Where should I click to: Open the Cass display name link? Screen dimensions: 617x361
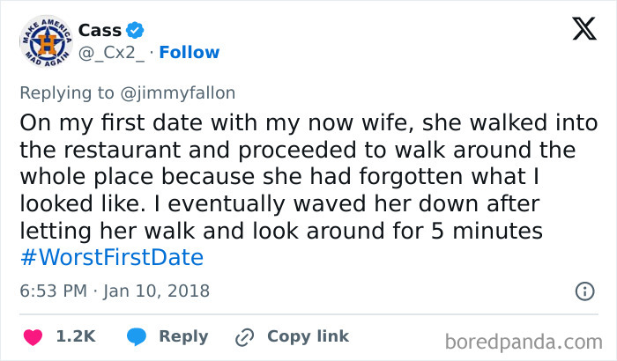[x=100, y=30]
